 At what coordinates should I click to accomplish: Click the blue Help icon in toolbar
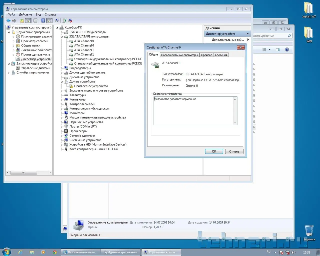[x=43, y=21]
